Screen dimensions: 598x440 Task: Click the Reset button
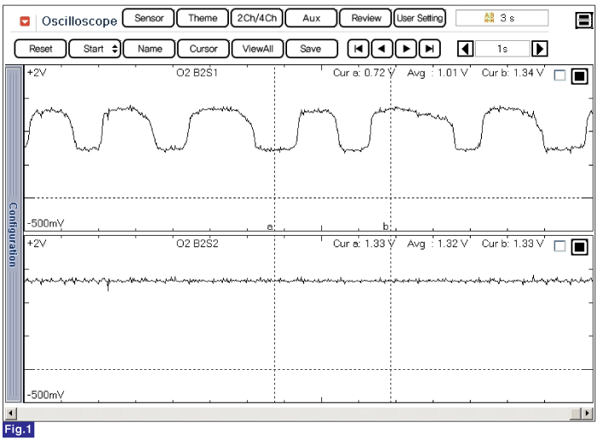coord(40,49)
